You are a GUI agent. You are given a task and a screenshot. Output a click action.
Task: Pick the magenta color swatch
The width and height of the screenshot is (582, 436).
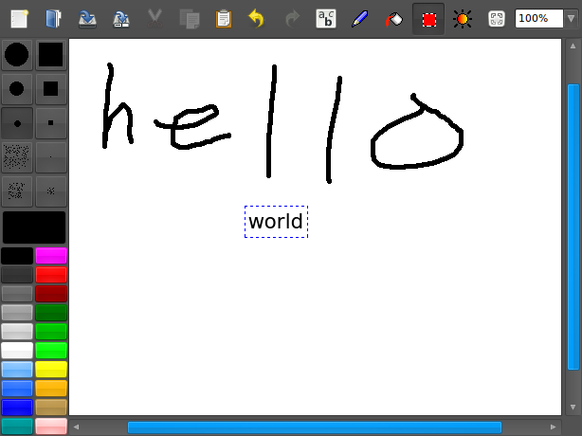(51, 256)
